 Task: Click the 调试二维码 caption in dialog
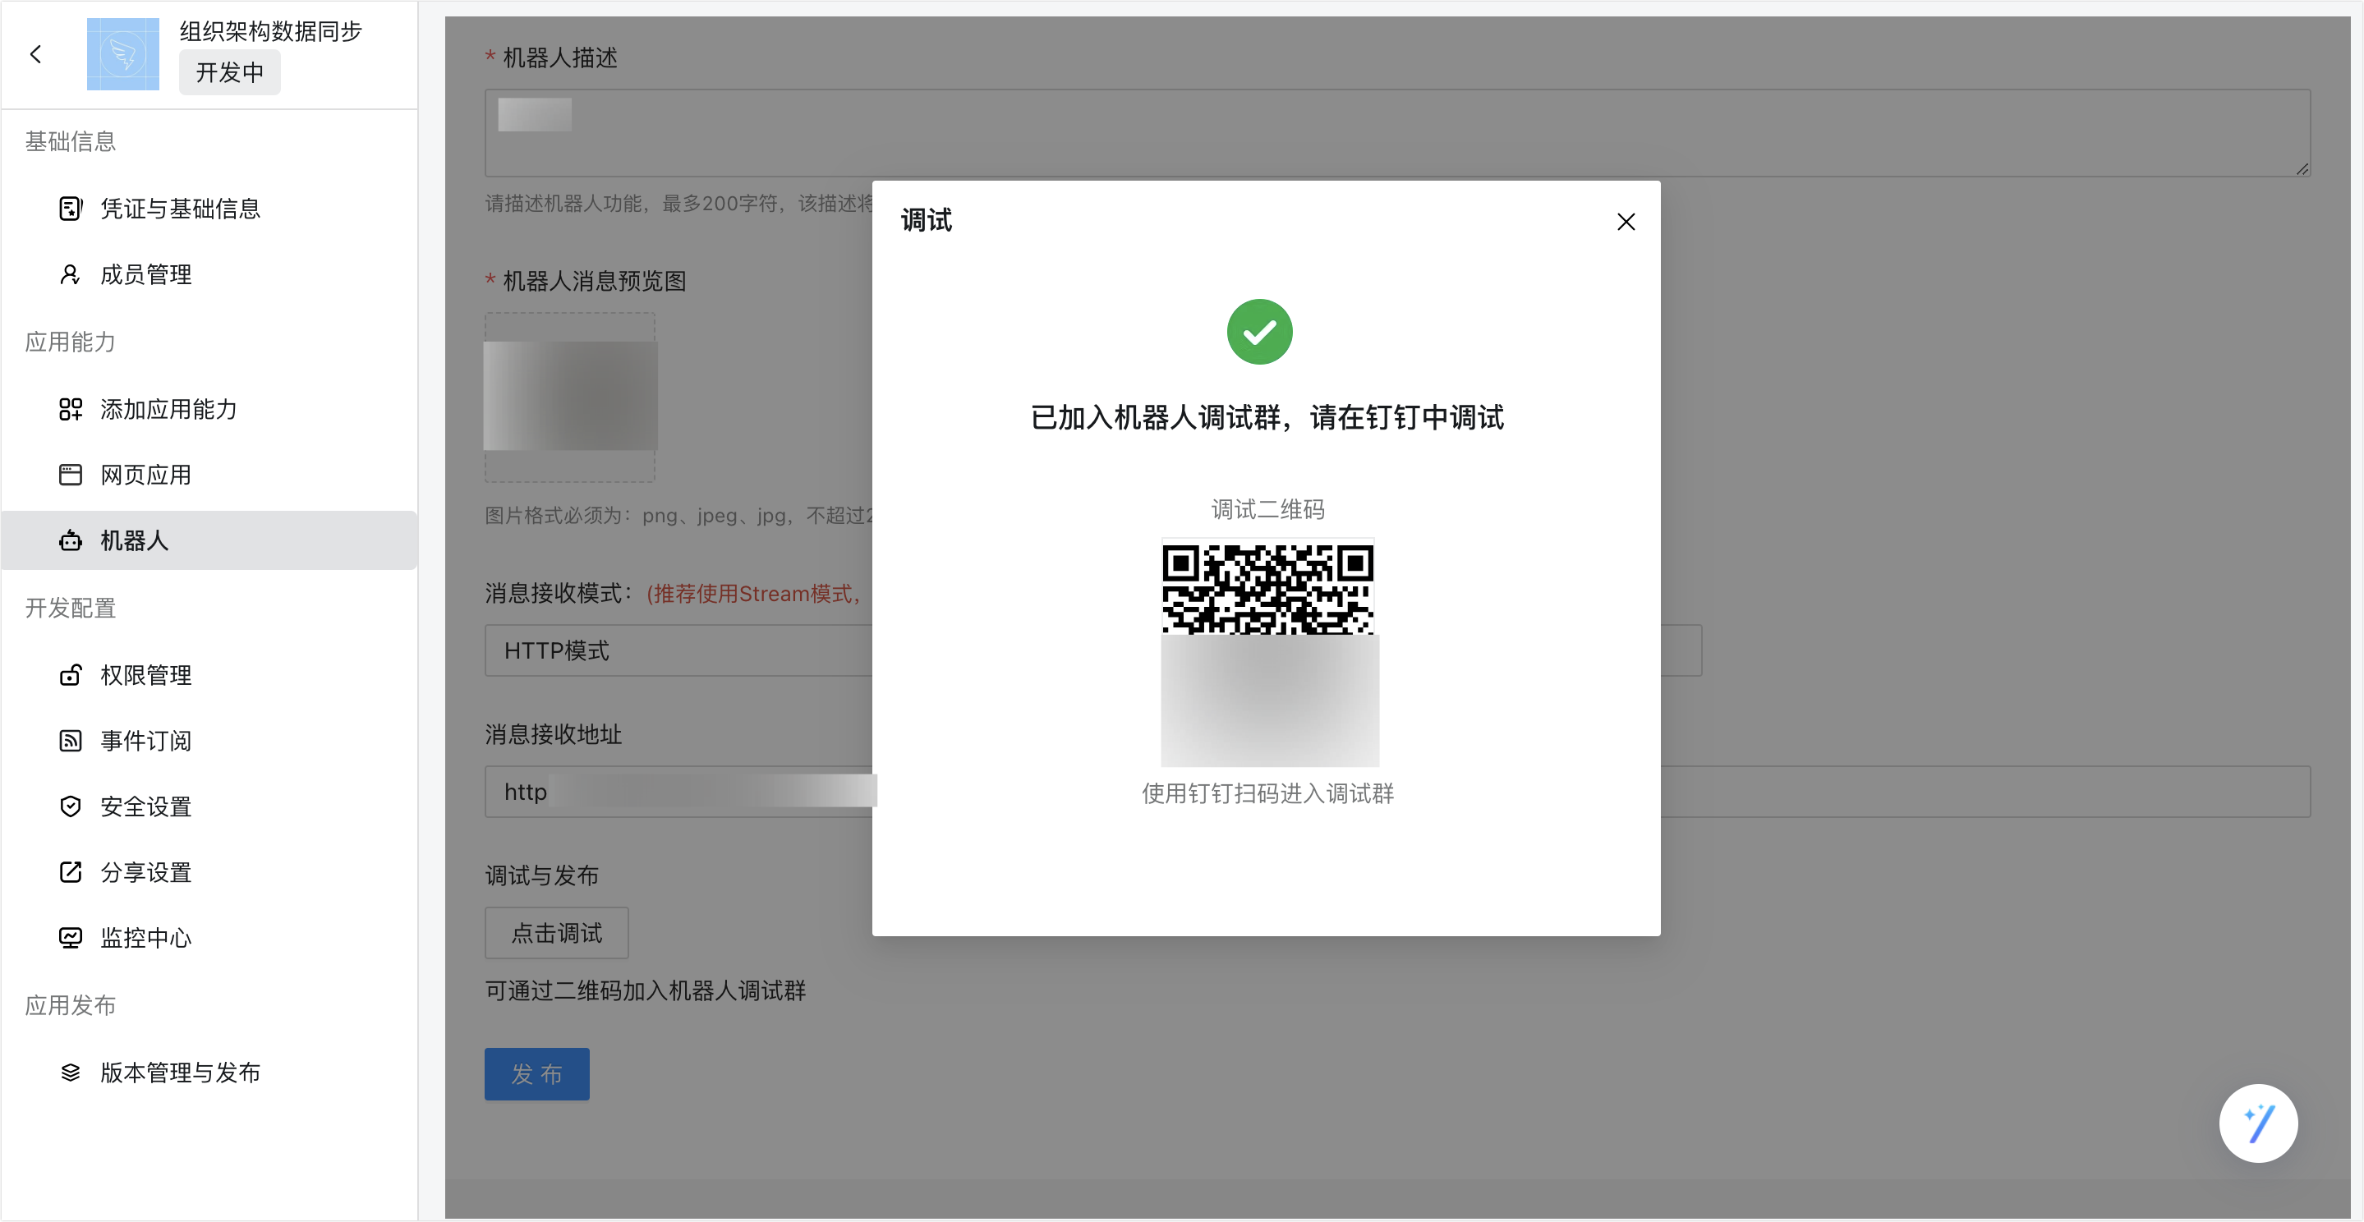[1267, 509]
